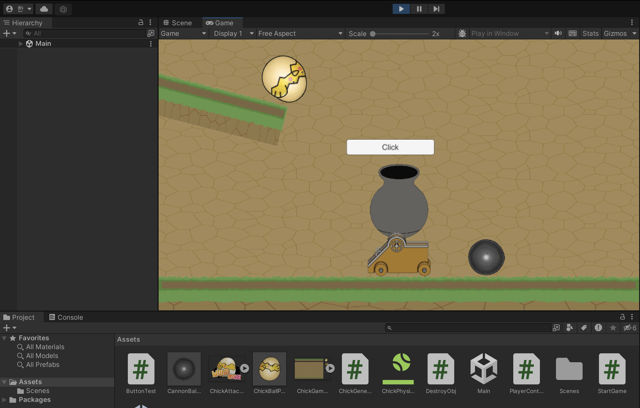
Task: Click the Frame Debugger bug icon
Action: tap(462, 34)
